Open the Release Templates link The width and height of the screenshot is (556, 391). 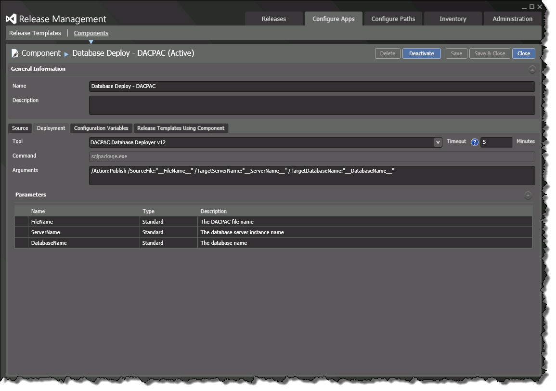tap(35, 33)
